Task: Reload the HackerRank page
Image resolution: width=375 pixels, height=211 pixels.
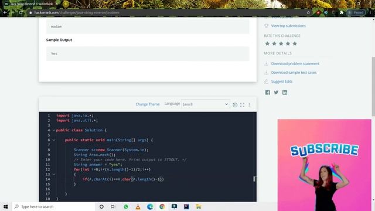Action: point(21,12)
